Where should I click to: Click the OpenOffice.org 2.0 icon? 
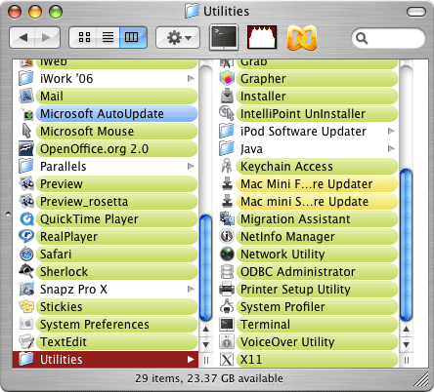tap(26, 148)
